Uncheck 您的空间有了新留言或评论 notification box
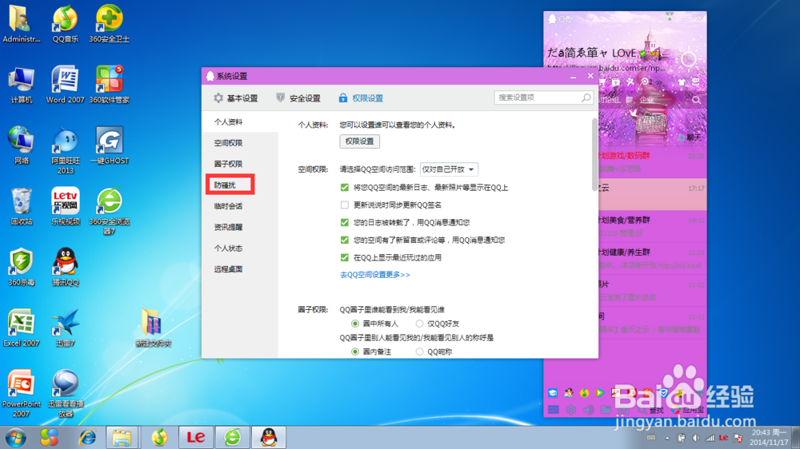Image resolution: width=800 pixels, height=449 pixels. pos(345,240)
